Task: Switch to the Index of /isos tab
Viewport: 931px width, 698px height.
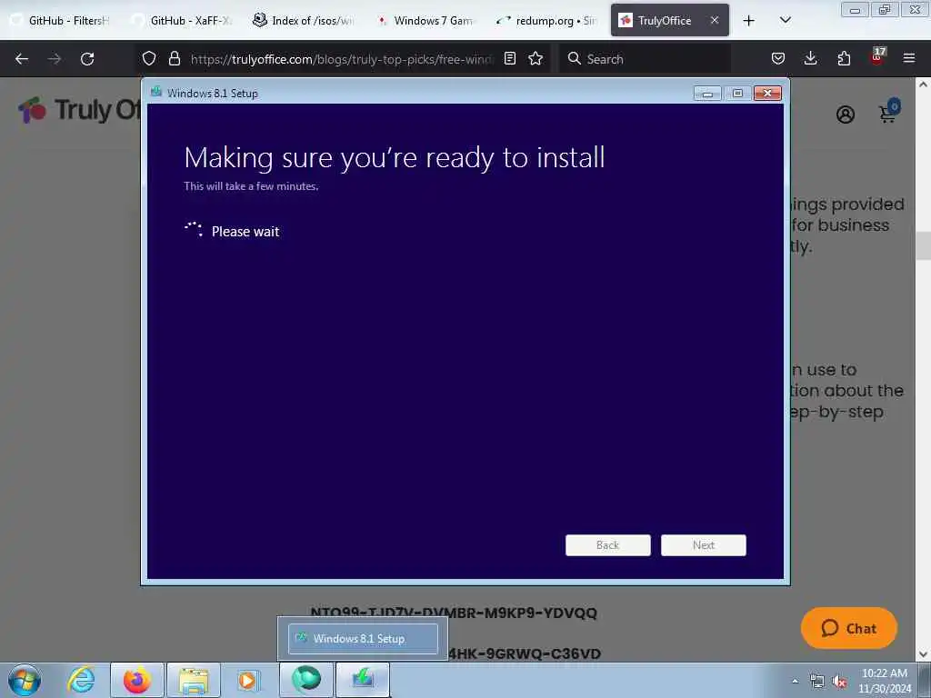Action: [x=305, y=21]
